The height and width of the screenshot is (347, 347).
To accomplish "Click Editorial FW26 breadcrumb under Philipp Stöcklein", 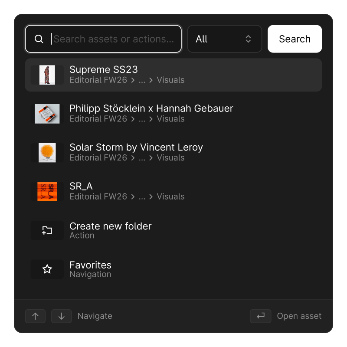I will coord(98,119).
